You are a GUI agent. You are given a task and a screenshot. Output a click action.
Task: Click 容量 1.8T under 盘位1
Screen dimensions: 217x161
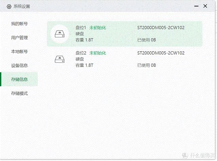tap(84, 40)
